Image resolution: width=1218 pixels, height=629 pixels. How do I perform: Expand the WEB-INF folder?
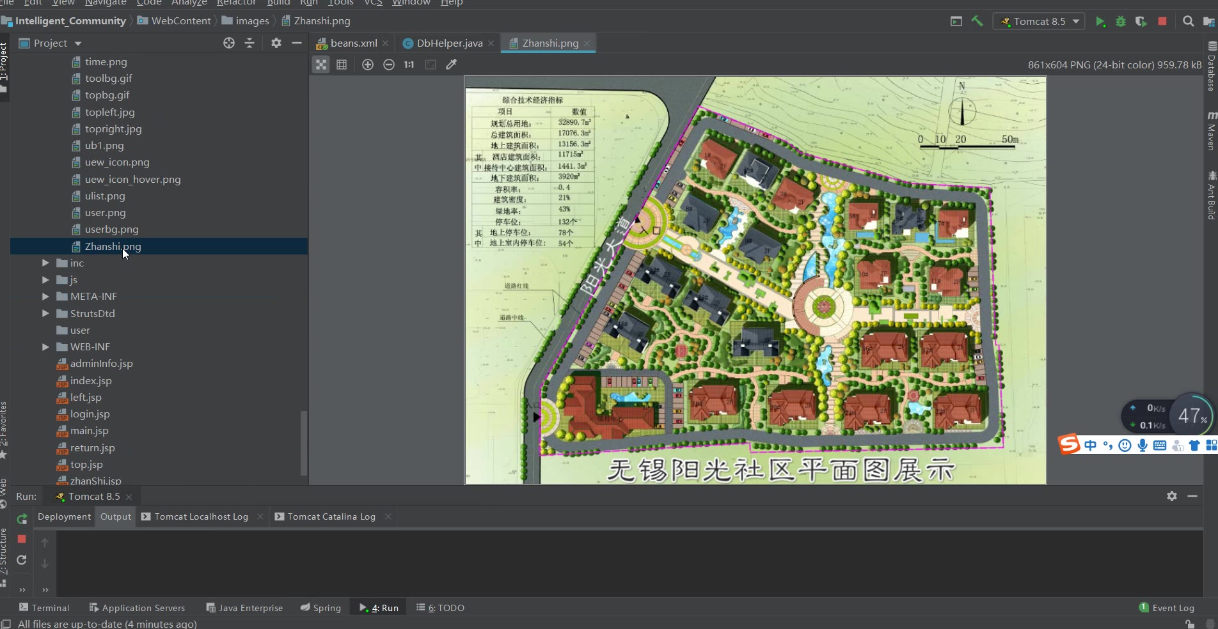point(45,346)
